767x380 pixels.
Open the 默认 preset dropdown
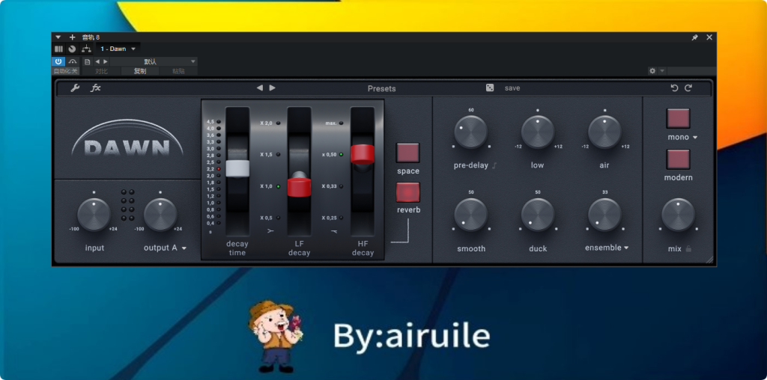pyautogui.click(x=153, y=61)
